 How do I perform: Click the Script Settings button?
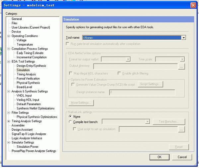pyautogui.click(x=150, y=84)
